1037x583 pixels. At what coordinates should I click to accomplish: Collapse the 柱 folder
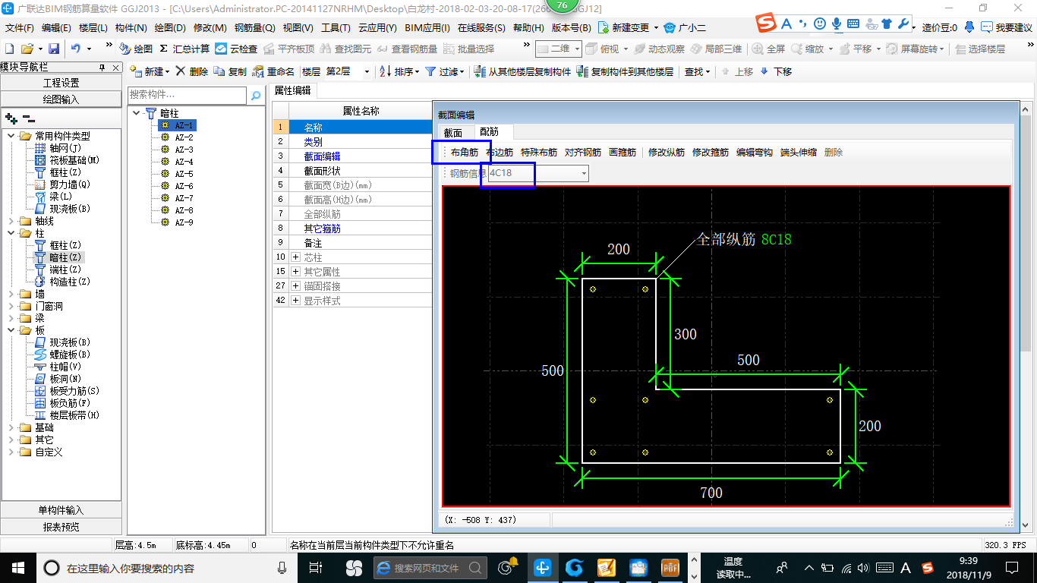[x=11, y=233]
